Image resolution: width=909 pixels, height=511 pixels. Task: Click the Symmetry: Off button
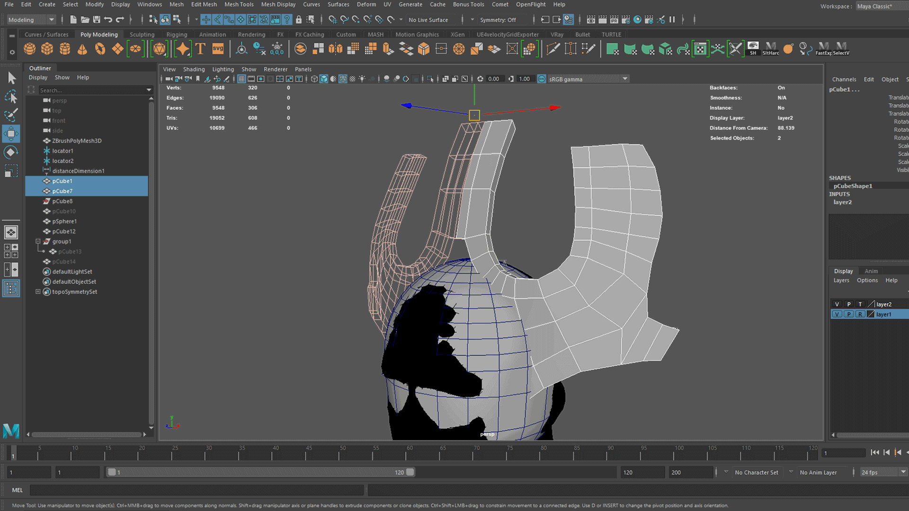click(498, 20)
